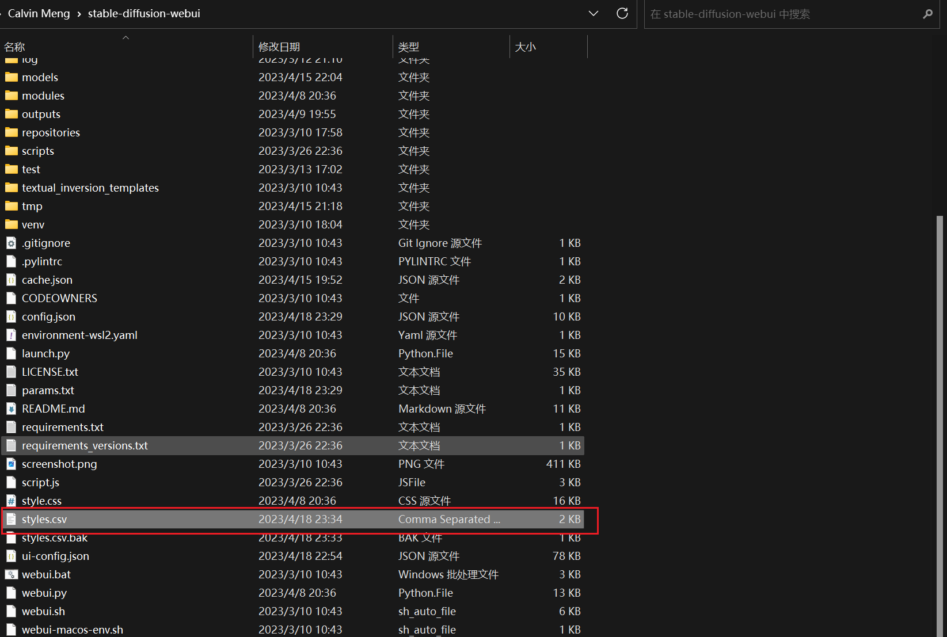Refresh the stable-diffusion-webui folder
The image size is (947, 637).
(x=622, y=13)
